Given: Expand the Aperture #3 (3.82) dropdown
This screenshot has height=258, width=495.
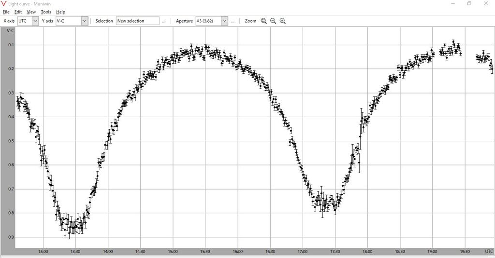Looking at the screenshot, I should 224,21.
